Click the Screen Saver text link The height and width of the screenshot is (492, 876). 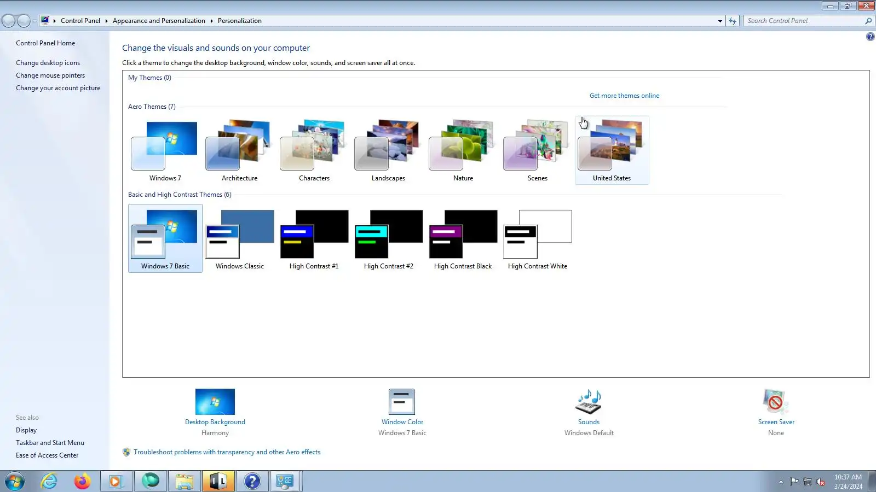point(776,422)
